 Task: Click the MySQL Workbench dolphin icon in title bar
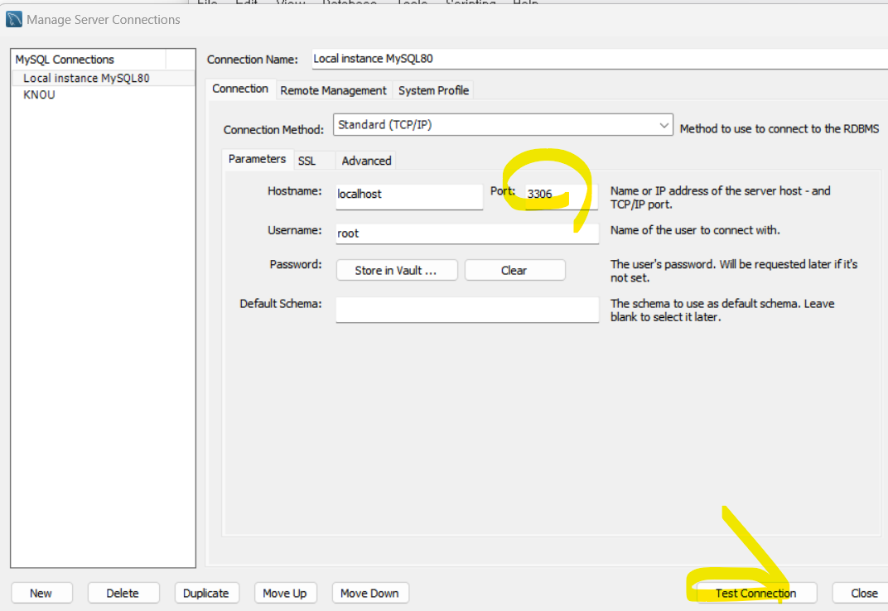(14, 19)
